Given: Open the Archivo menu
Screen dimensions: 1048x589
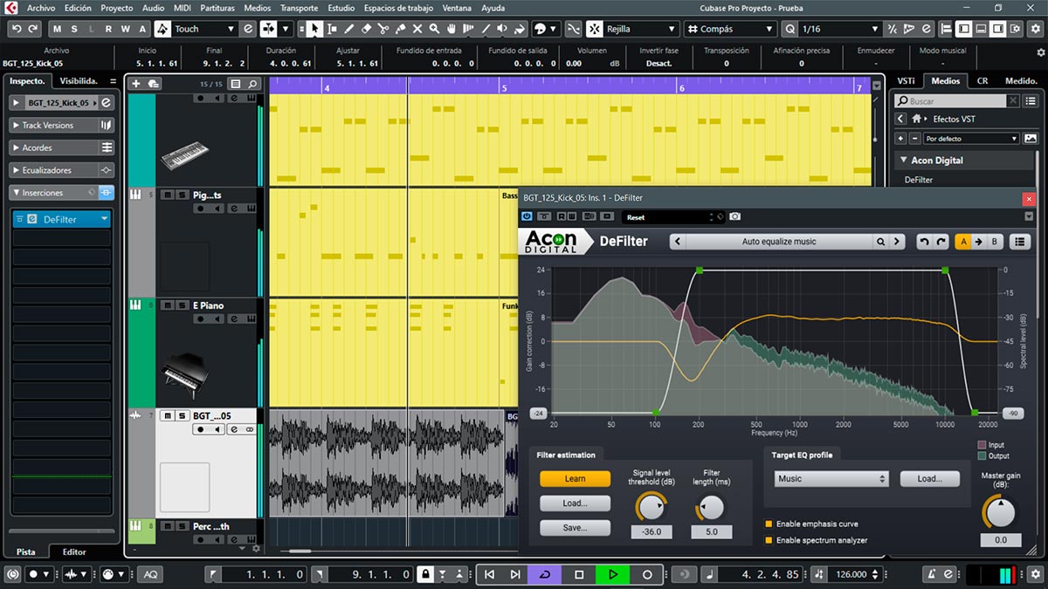Looking at the screenshot, I should tap(41, 8).
